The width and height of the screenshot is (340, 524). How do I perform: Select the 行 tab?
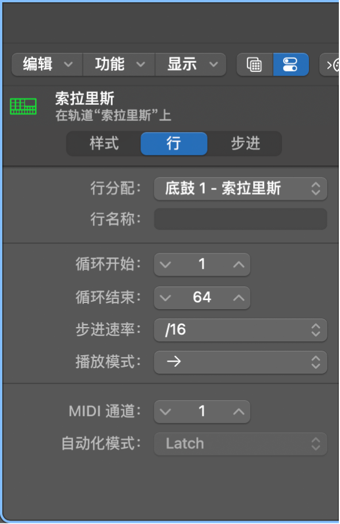click(174, 144)
